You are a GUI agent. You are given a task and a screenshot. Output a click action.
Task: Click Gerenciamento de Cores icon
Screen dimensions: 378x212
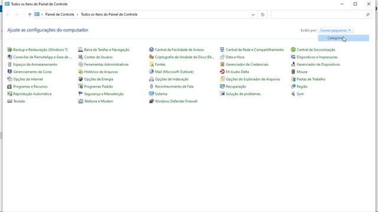click(9, 72)
